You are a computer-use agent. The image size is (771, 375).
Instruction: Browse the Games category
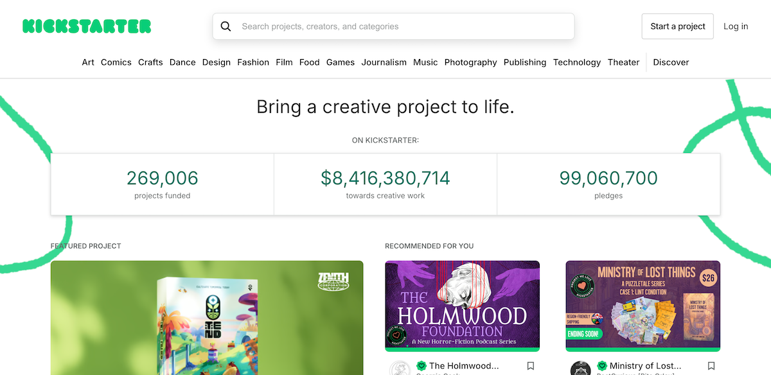[x=341, y=62]
